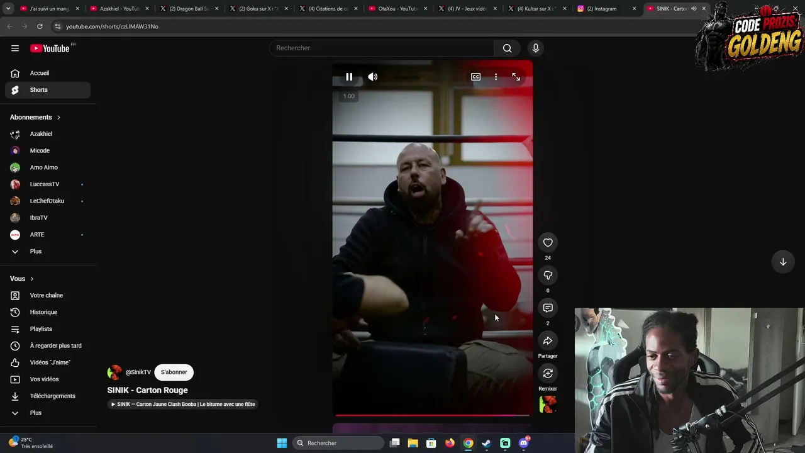Seek using the Short's red progress bar
The image size is (805, 453).
click(433, 415)
